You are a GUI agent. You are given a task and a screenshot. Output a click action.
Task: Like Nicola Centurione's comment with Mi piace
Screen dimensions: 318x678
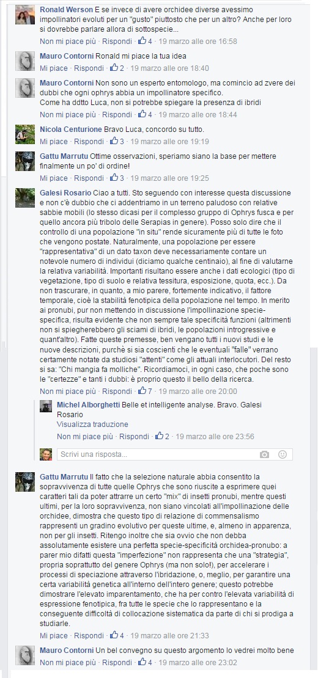[54, 141]
